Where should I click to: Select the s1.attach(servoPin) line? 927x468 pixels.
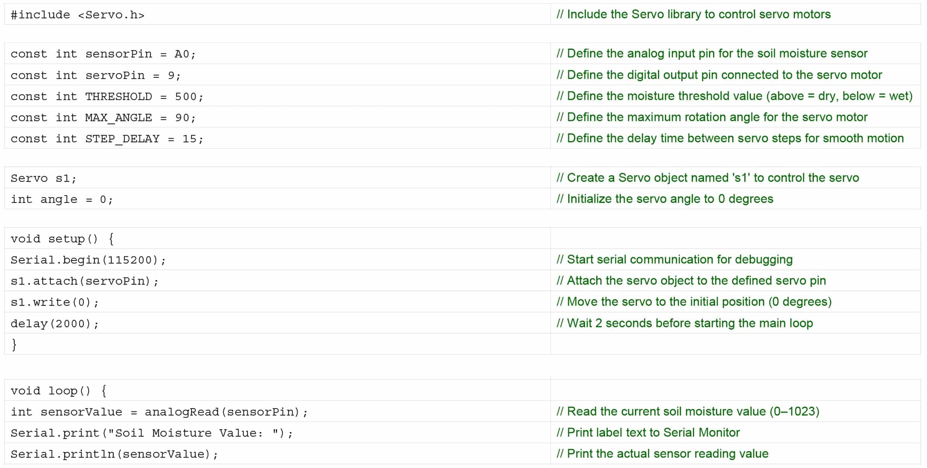point(85,281)
